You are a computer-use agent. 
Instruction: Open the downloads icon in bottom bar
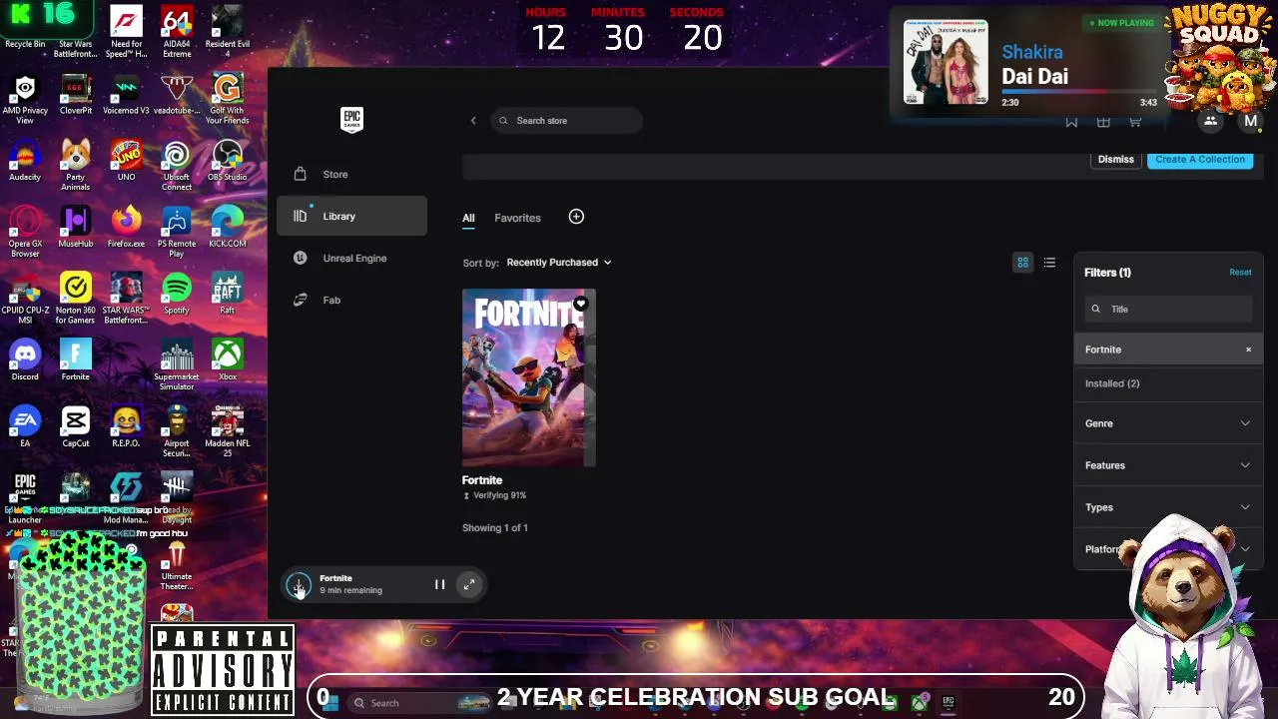[x=298, y=585]
